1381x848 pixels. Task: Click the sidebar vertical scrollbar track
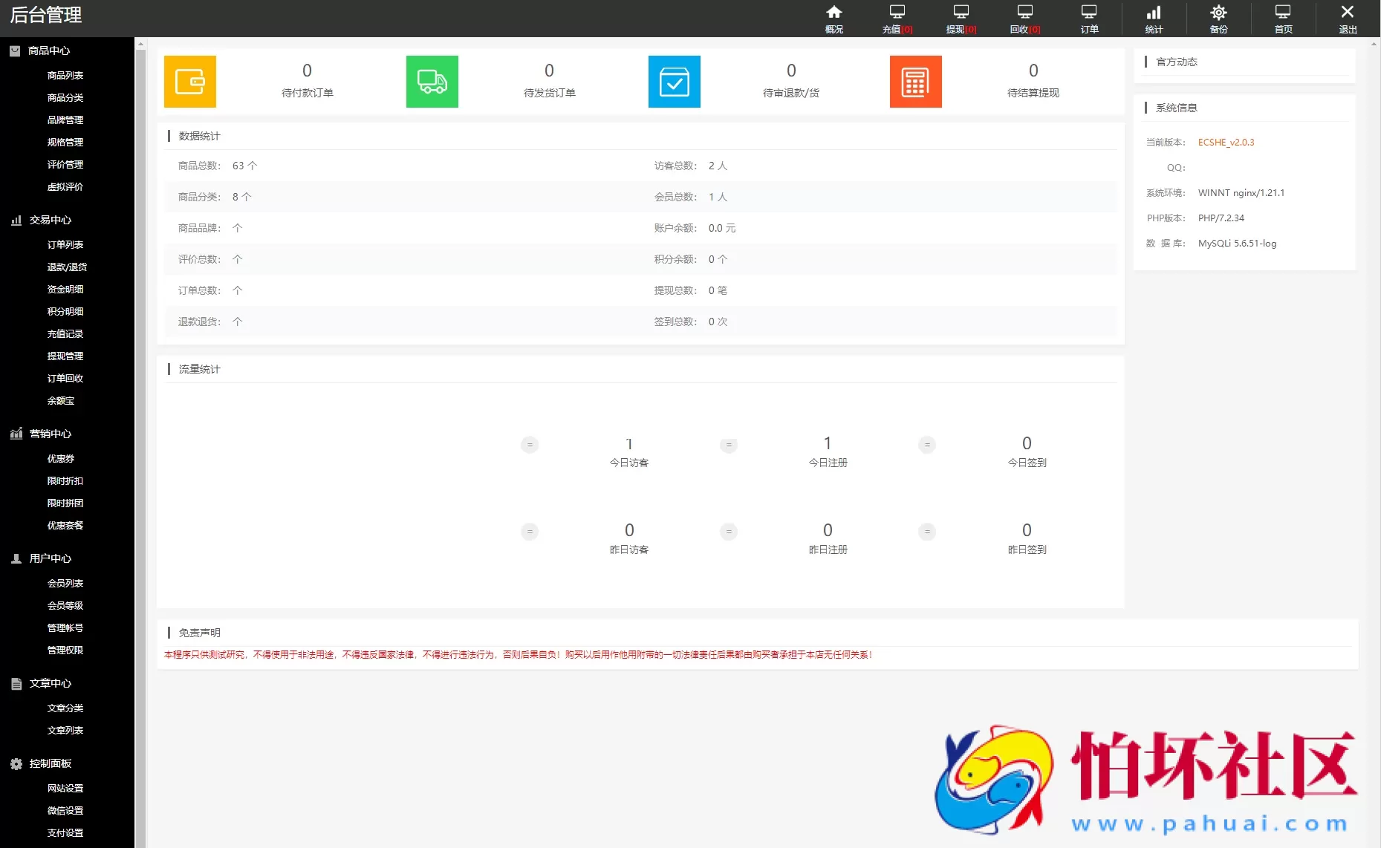[x=140, y=446]
